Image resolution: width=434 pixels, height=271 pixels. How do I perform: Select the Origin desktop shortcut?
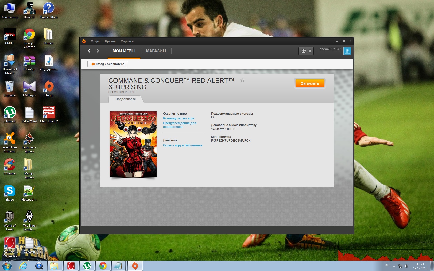point(49,89)
